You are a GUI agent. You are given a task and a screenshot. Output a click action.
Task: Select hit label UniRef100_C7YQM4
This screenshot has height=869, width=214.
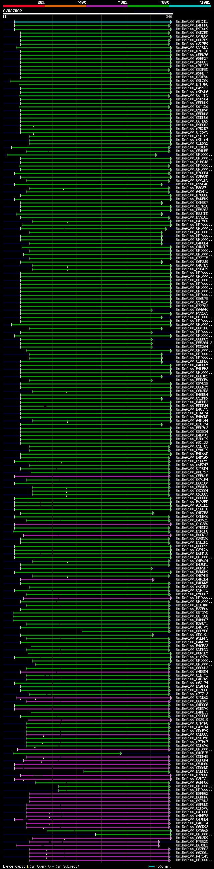coord(192,469)
